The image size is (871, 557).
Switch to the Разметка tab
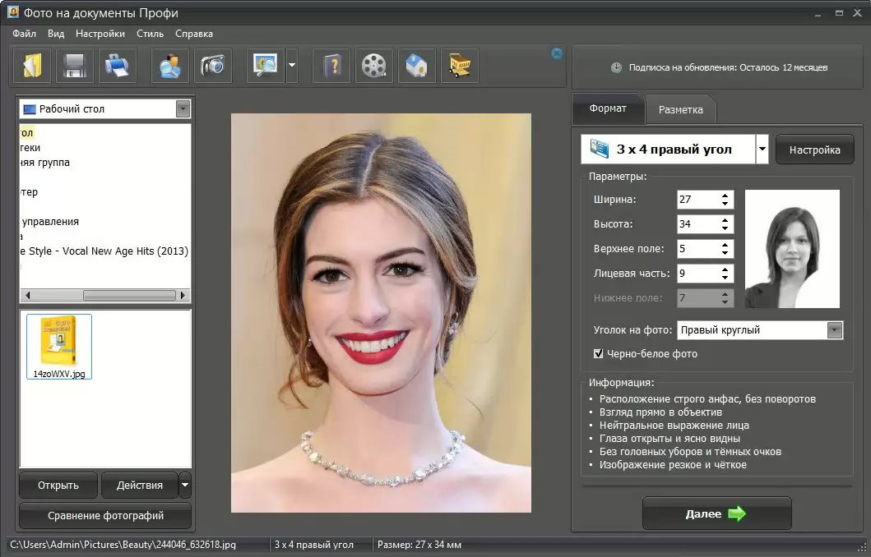[x=680, y=109]
